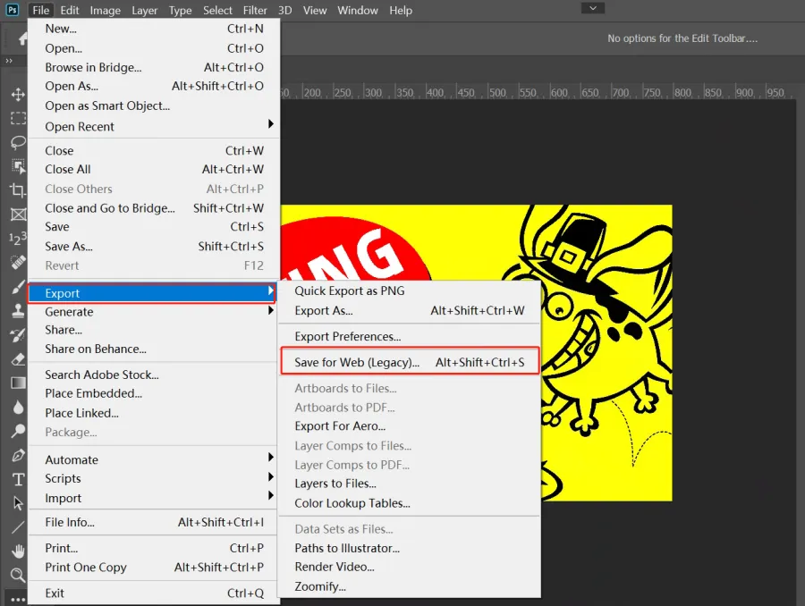Select the Clone Stamp tool
The image size is (805, 606).
click(x=17, y=311)
